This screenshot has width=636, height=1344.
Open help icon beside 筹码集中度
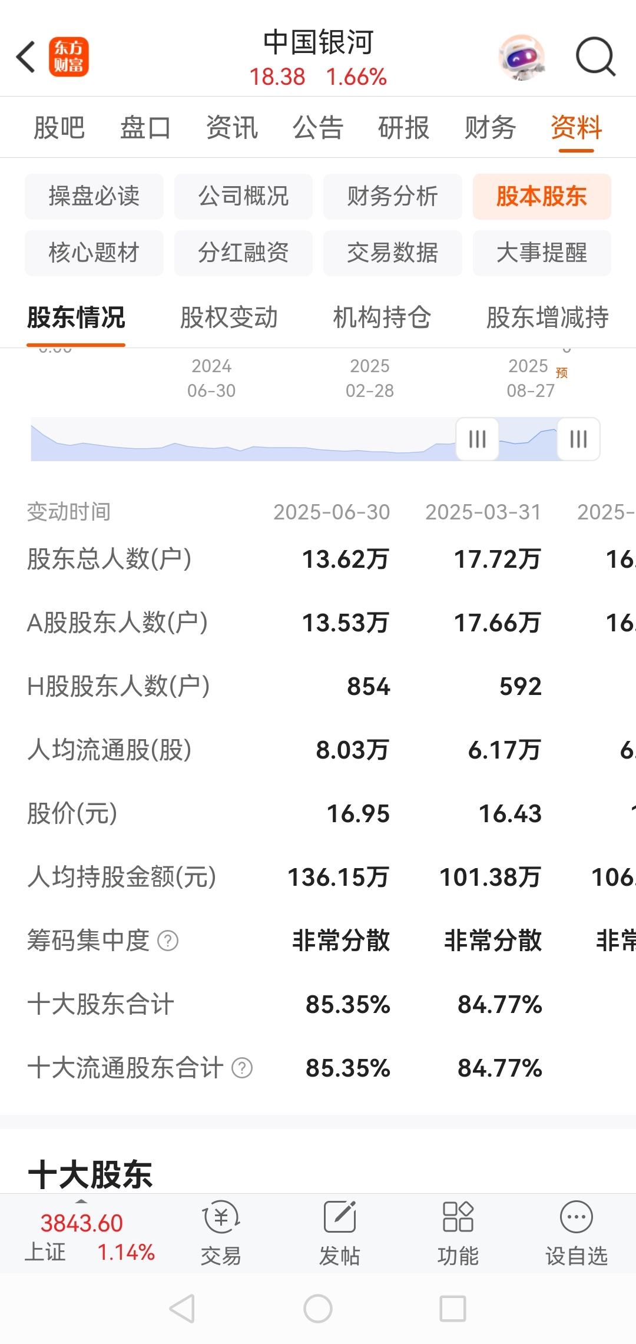[x=168, y=941]
